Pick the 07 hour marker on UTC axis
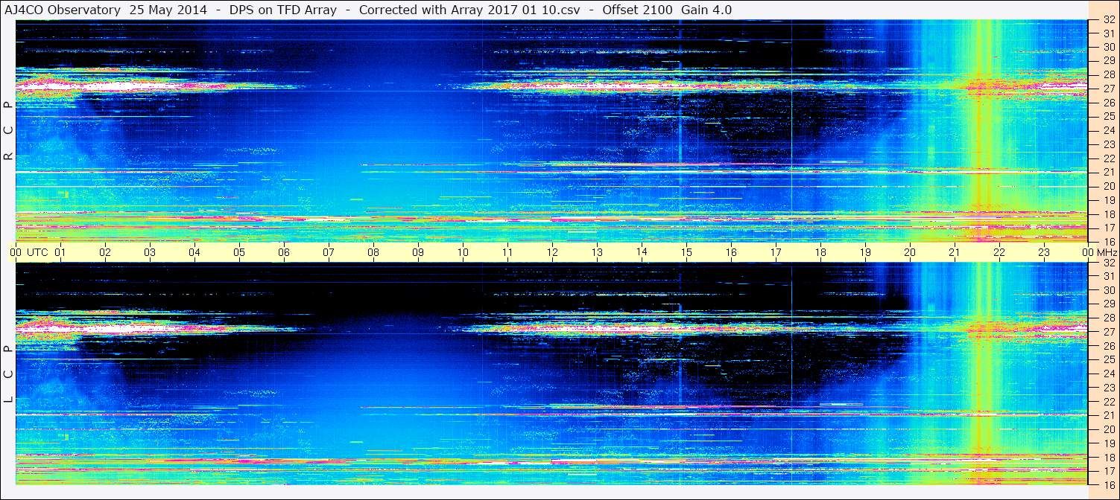Screen dimensions: 1120x500 coord(329,252)
